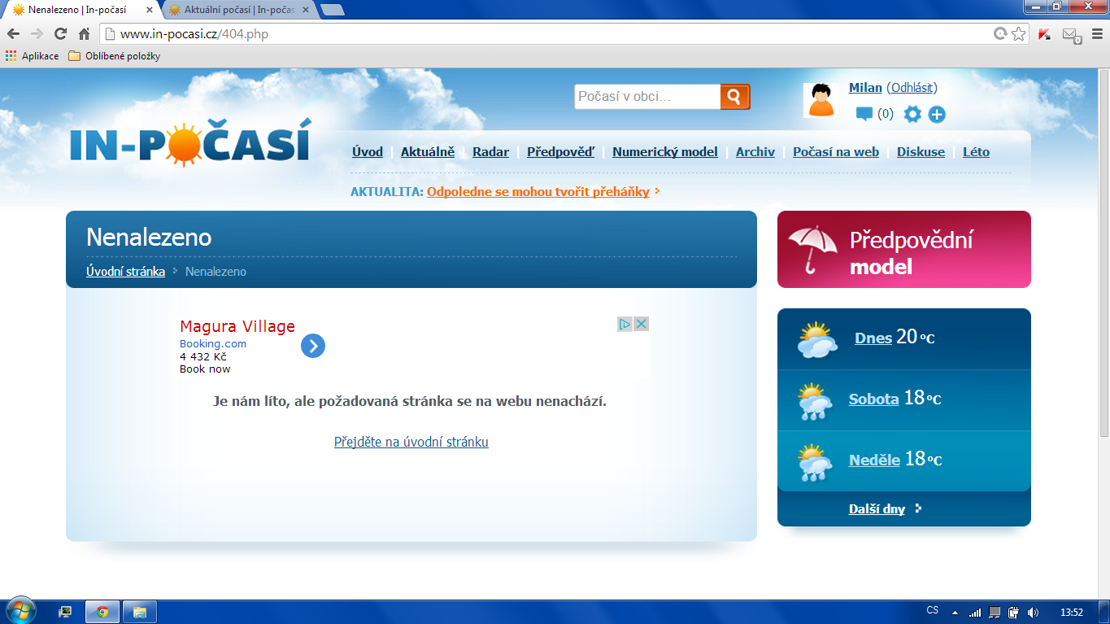
Task: Open Chrome menu hamburger icon
Action: [x=1095, y=34]
